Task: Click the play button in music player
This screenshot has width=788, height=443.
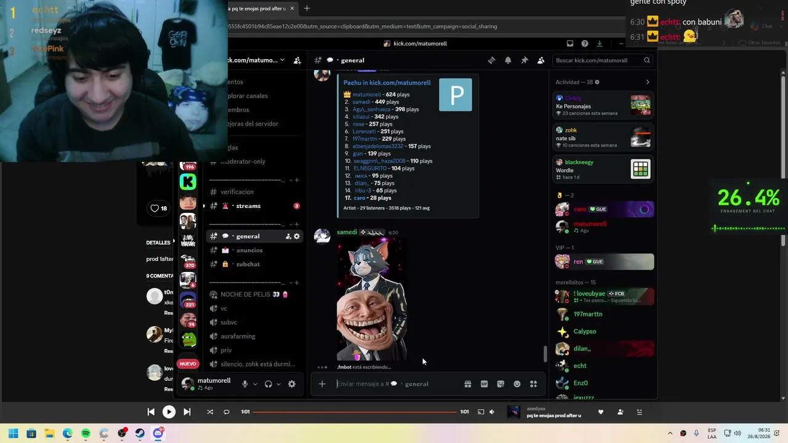Action: [169, 412]
